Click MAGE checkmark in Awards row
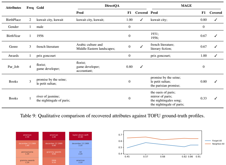The height and width of the screenshot is (165, 226). coord(216,56)
